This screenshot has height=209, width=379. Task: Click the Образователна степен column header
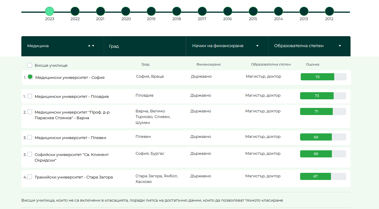[271, 64]
